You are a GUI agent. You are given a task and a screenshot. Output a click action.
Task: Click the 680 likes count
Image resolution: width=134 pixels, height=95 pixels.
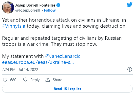tap(13, 80)
